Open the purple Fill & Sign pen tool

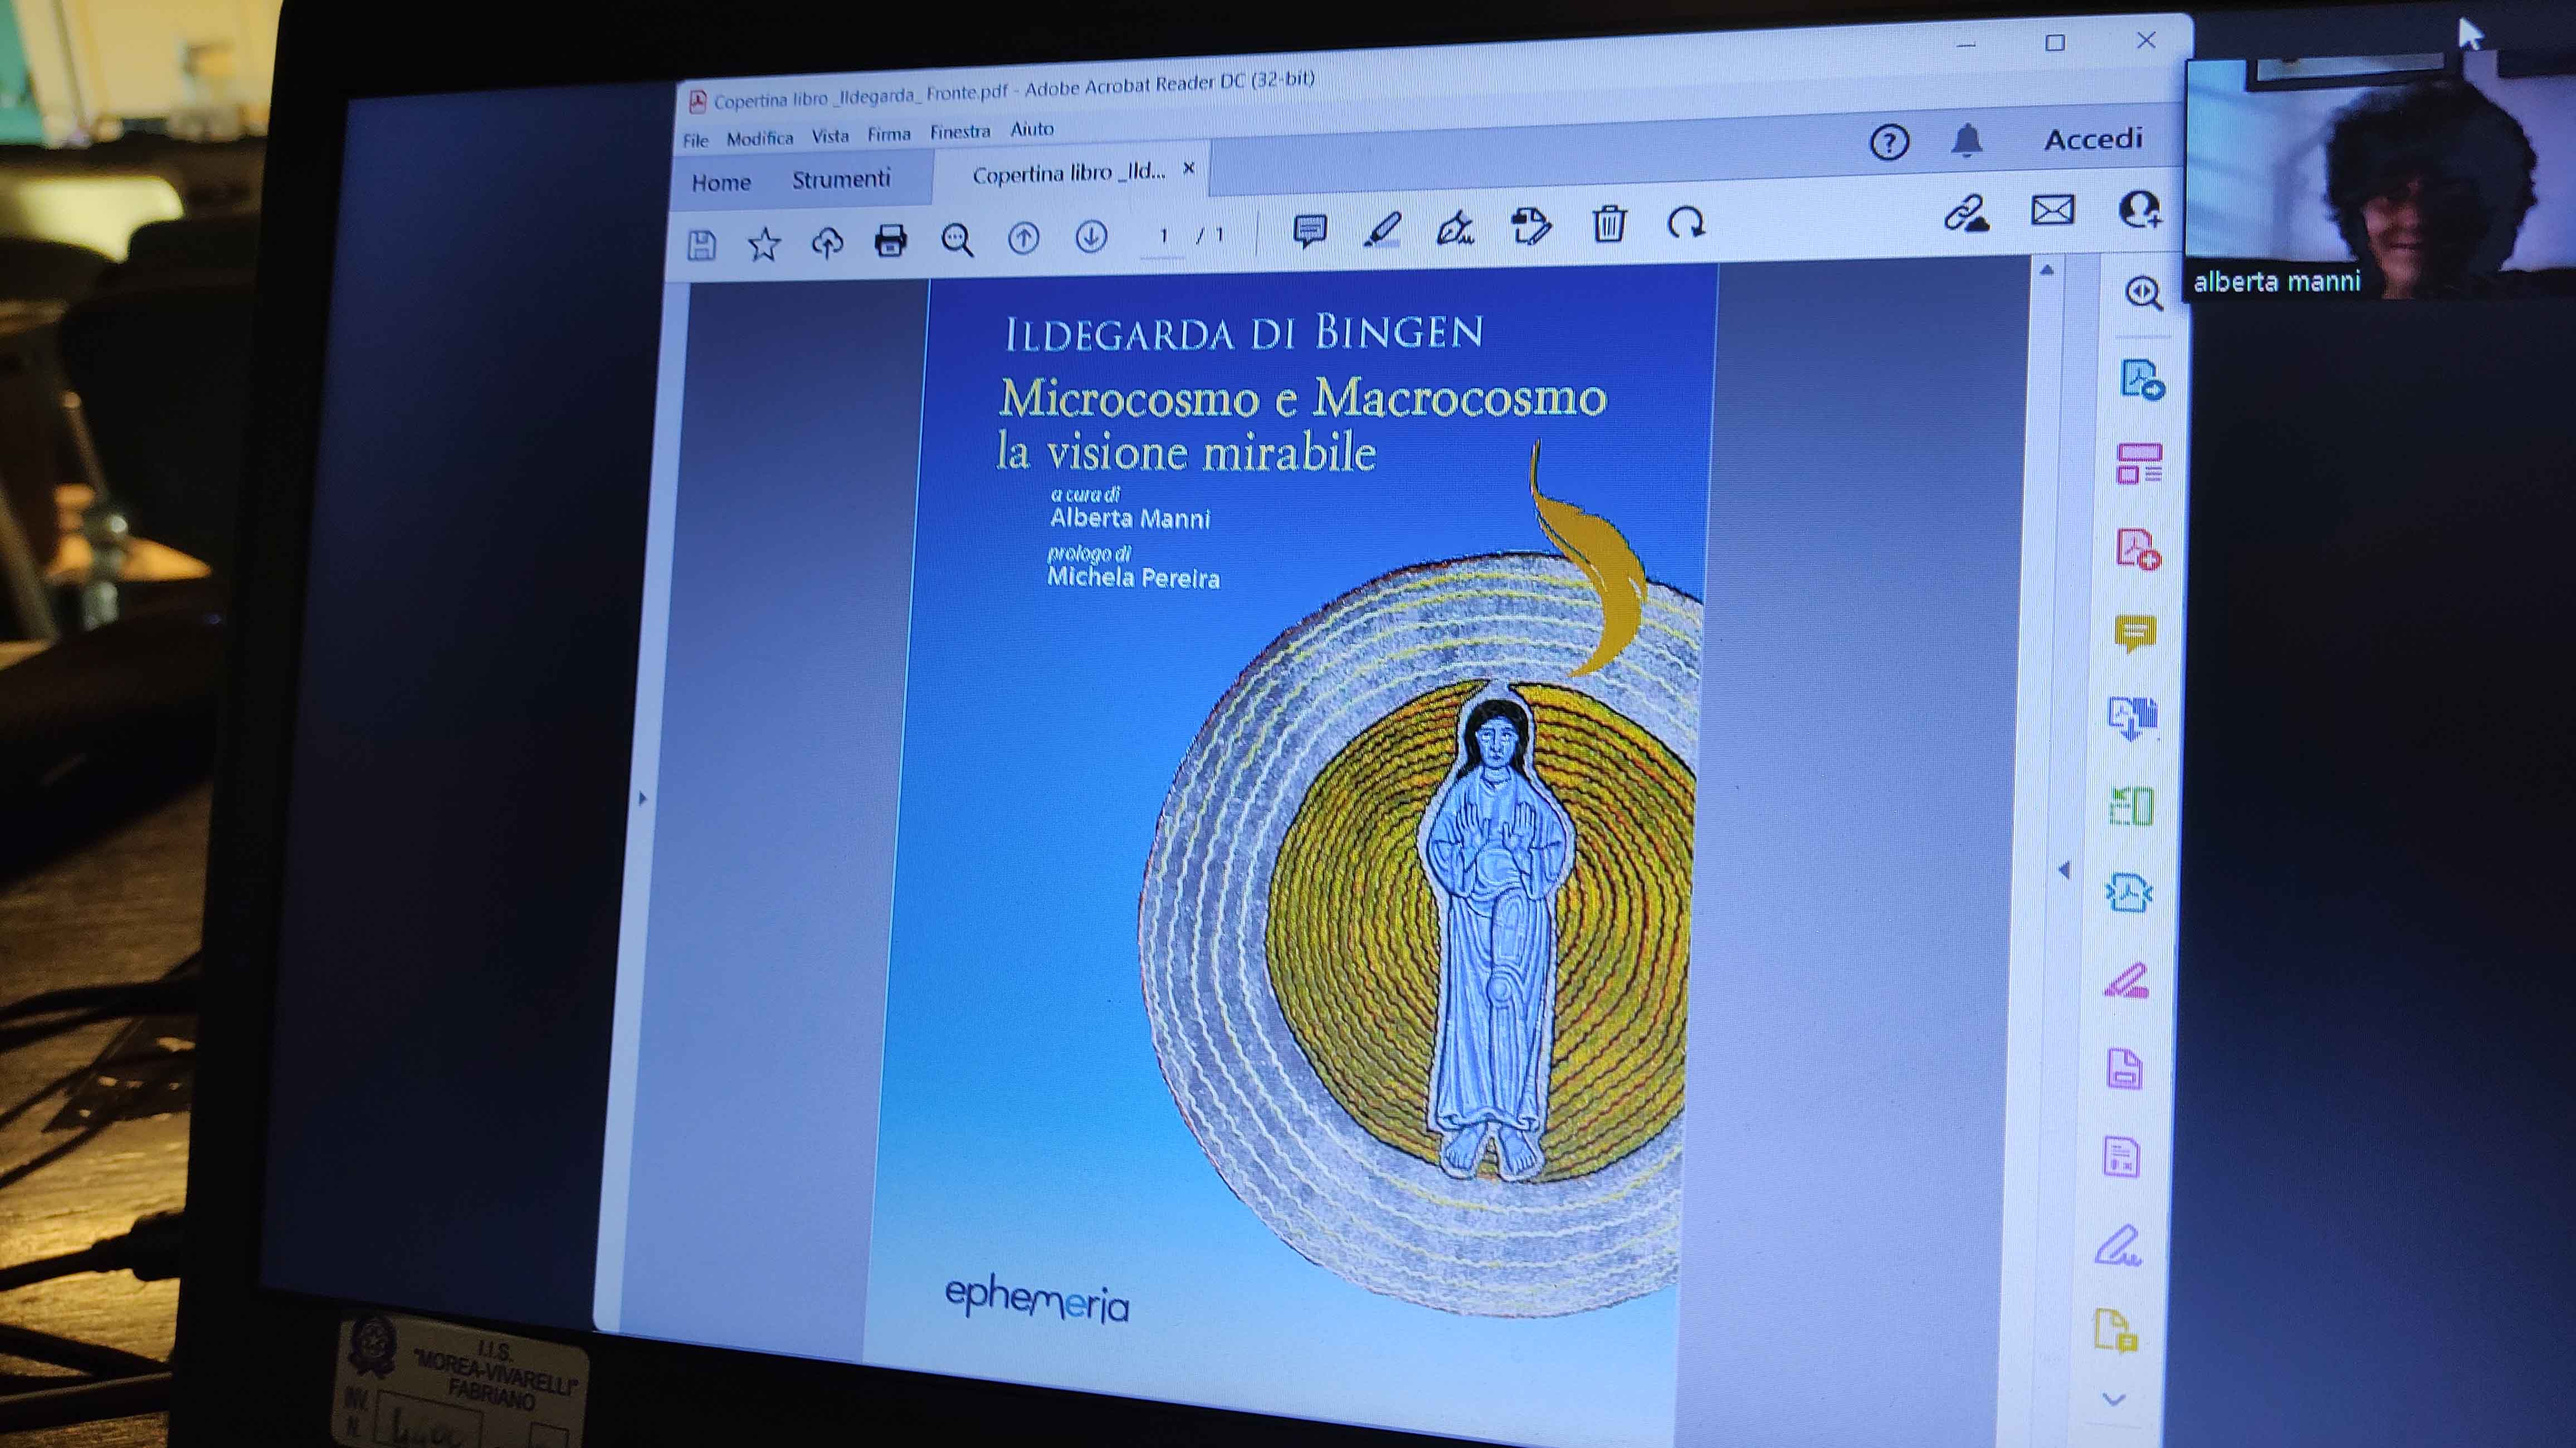(2117, 1246)
